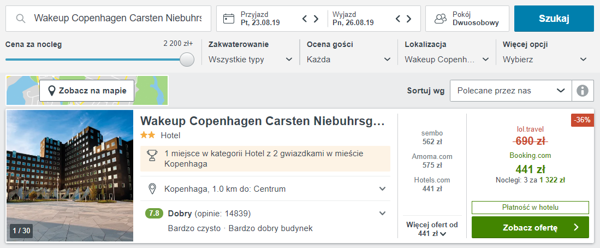Select the Wyjazd date Pn, 26.08.19
The height and width of the screenshot is (248, 600).
(x=353, y=22)
